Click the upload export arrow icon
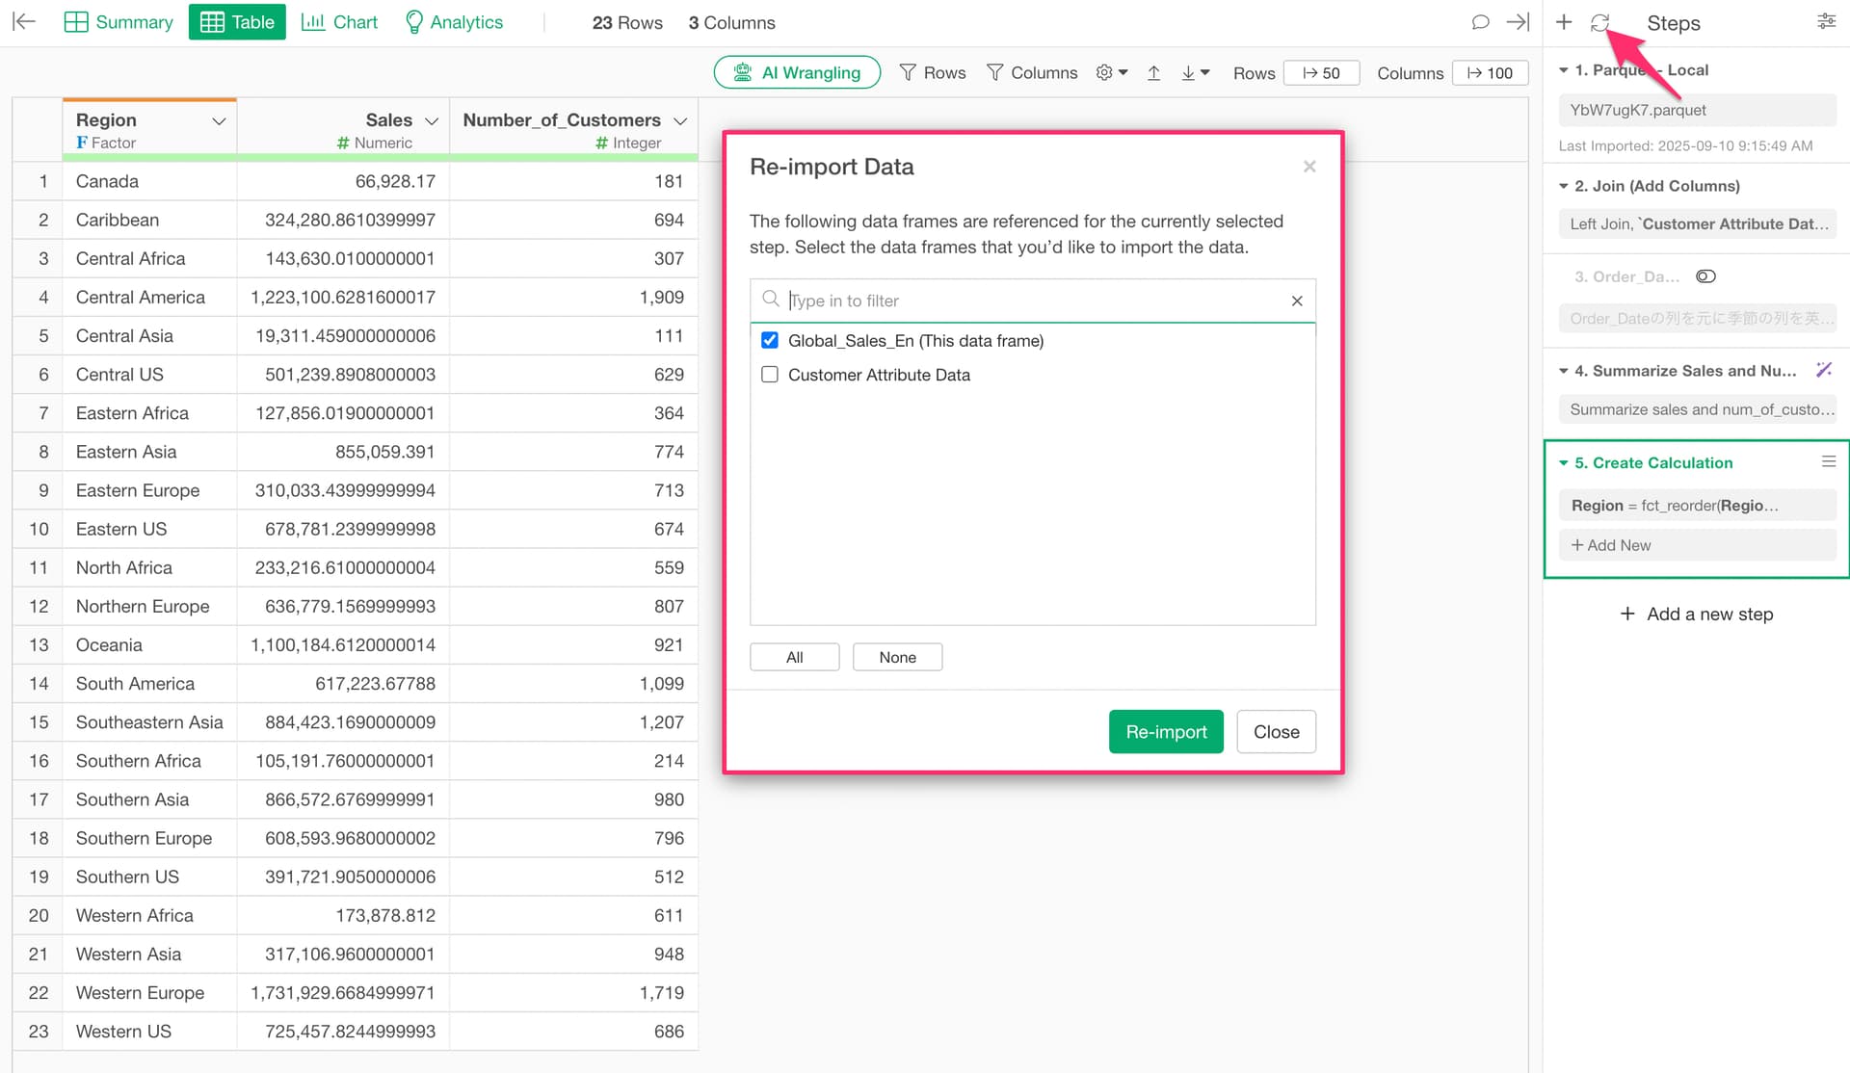Image resolution: width=1850 pixels, height=1073 pixels. (1153, 73)
